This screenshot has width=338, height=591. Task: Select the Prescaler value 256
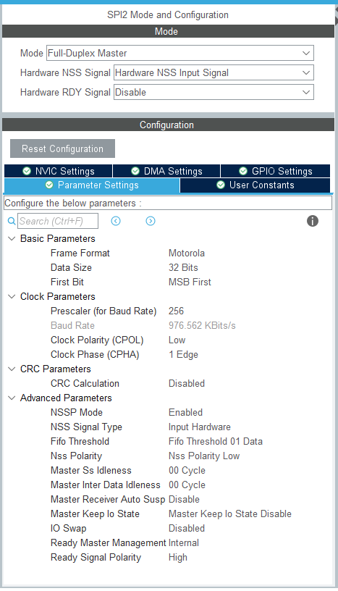pyautogui.click(x=176, y=311)
